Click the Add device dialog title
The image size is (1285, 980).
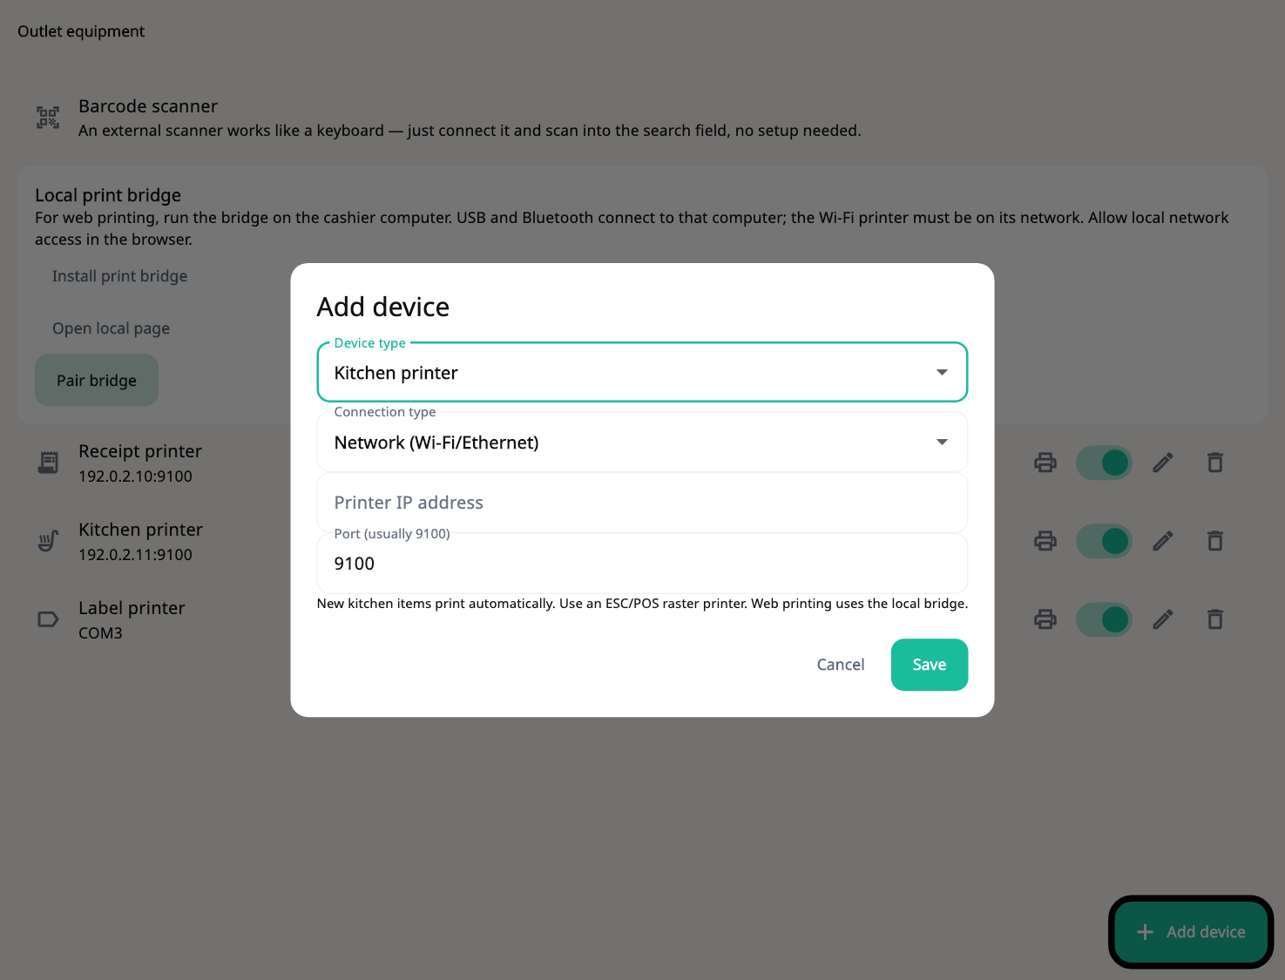(383, 307)
